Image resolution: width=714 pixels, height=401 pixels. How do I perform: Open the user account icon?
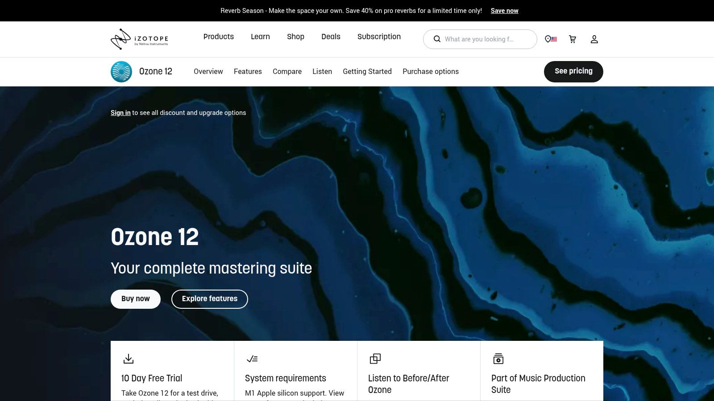[x=594, y=39]
